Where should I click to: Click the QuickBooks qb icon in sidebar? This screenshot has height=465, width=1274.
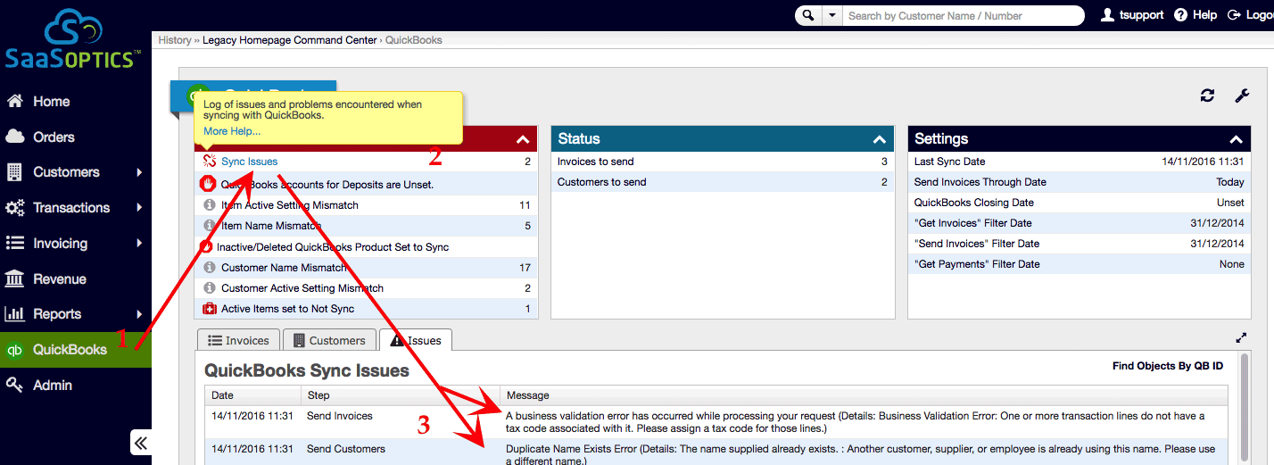[15, 350]
